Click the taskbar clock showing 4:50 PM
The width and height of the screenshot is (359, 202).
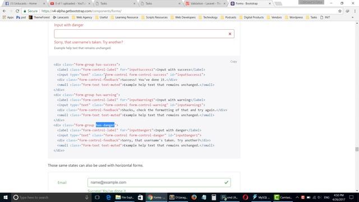[x=339, y=198]
